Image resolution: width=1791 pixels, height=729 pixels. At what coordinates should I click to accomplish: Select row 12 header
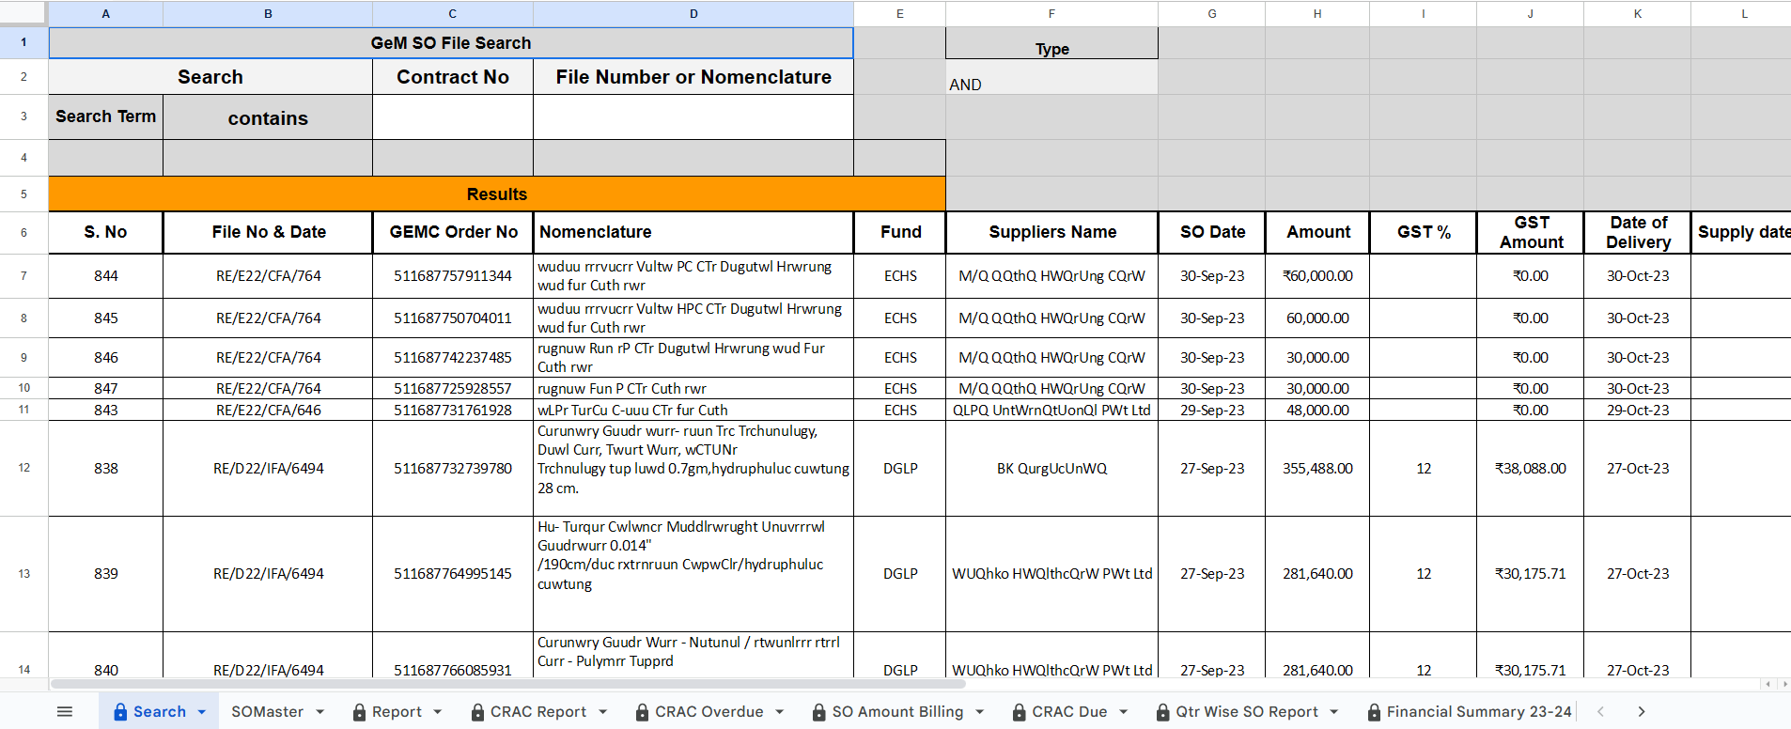[x=23, y=468]
